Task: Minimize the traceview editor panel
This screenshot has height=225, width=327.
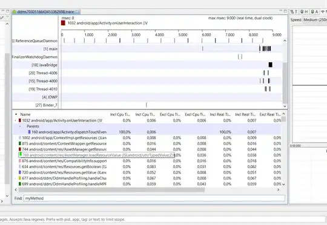Action: pos(281,11)
